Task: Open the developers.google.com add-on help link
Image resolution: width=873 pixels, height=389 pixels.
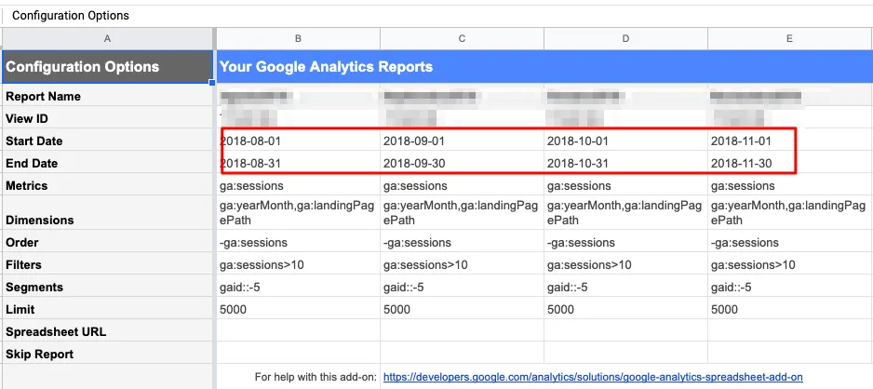Action: pos(593,377)
